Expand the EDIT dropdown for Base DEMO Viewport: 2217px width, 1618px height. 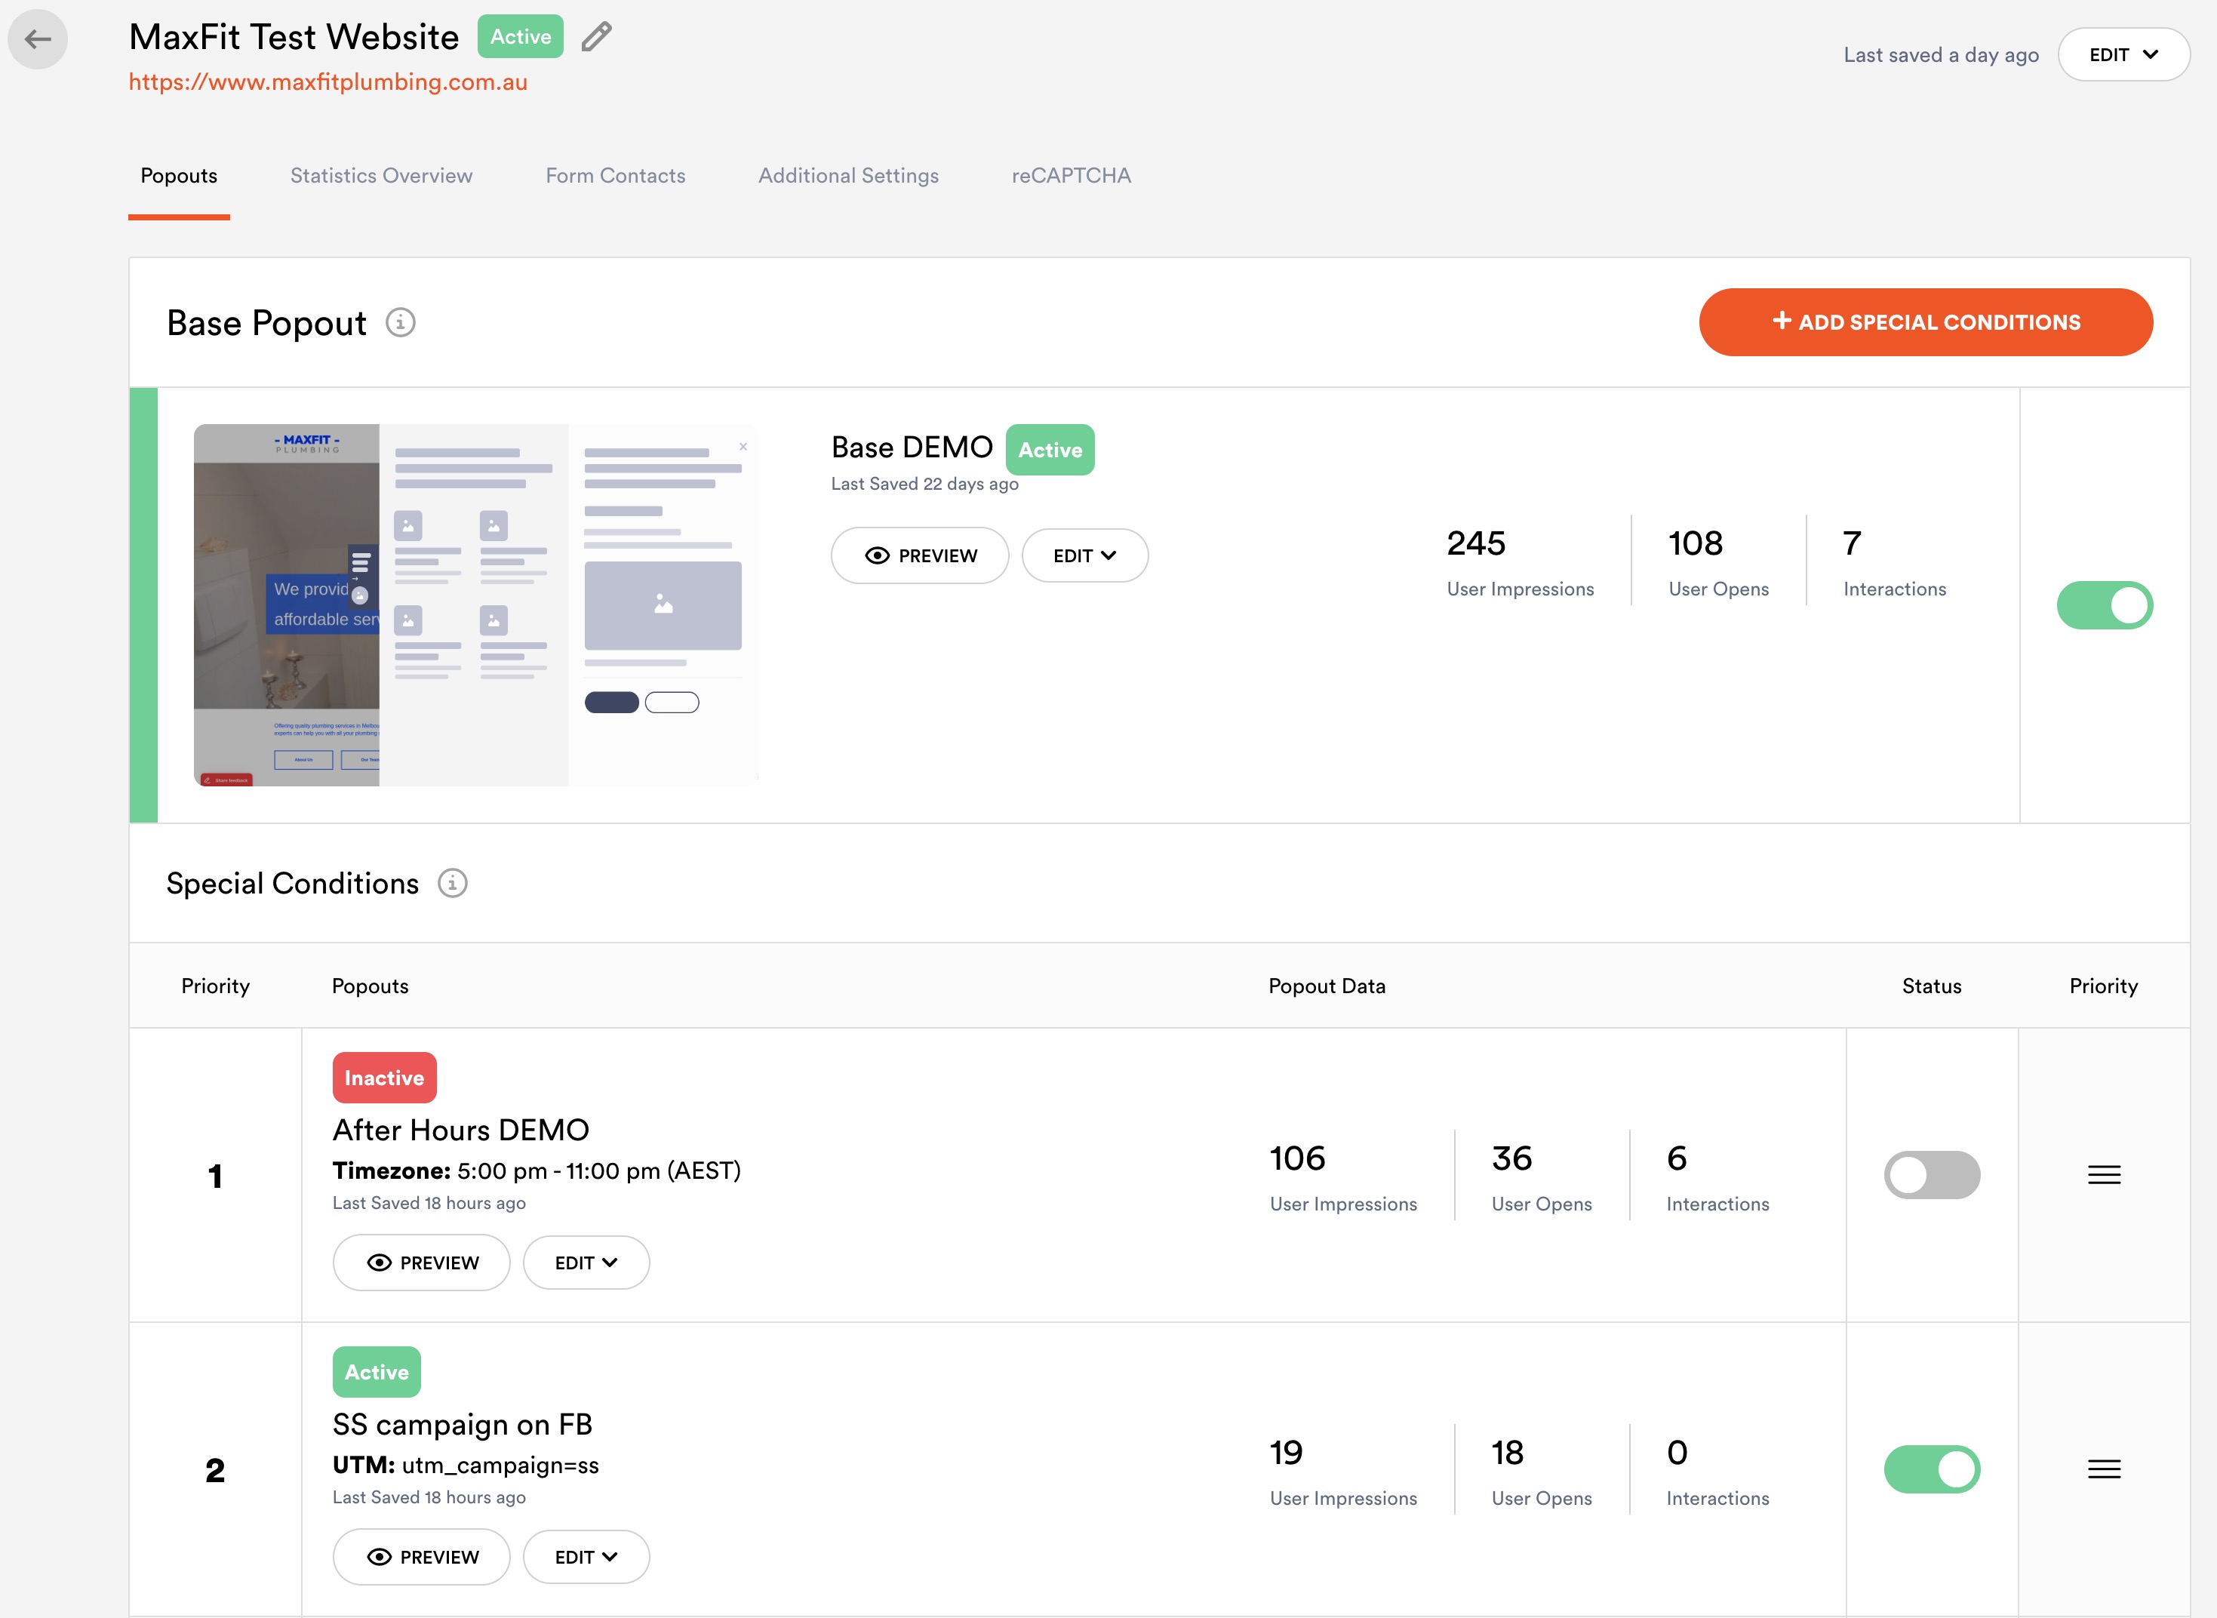click(1084, 555)
